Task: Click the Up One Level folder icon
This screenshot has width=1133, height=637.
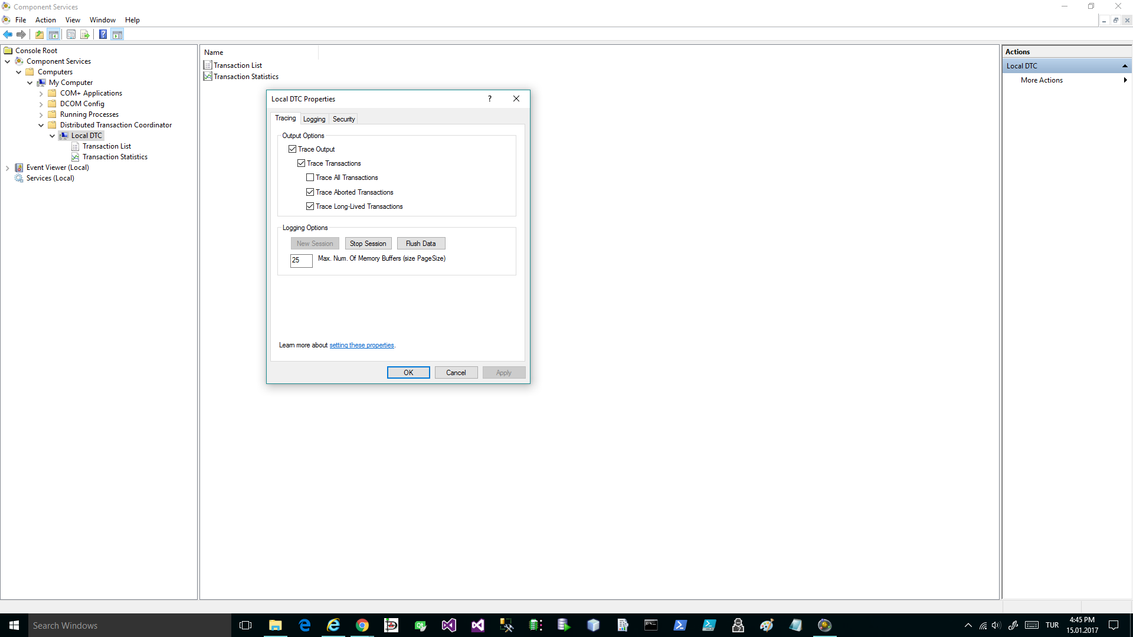Action: [x=39, y=34]
